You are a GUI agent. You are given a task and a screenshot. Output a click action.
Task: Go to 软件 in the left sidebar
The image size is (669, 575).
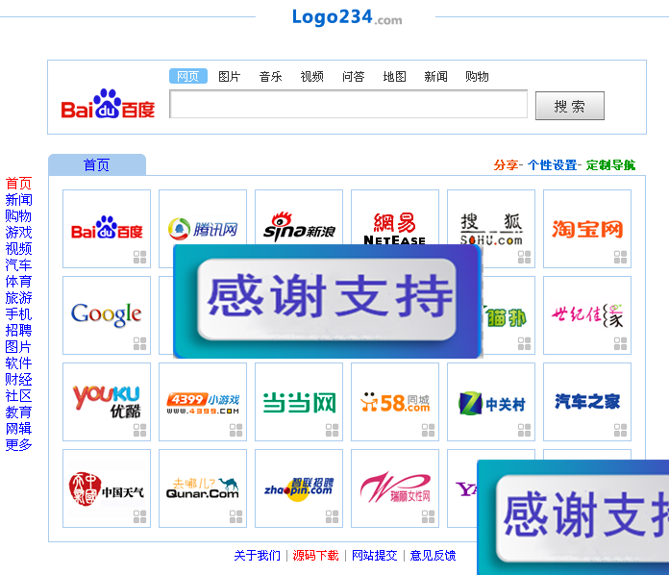point(18,362)
